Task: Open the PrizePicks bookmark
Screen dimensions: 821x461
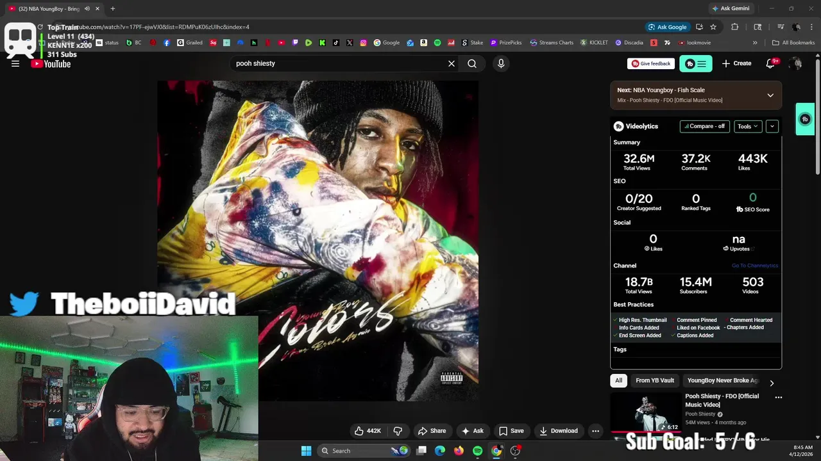Action: coord(506,43)
